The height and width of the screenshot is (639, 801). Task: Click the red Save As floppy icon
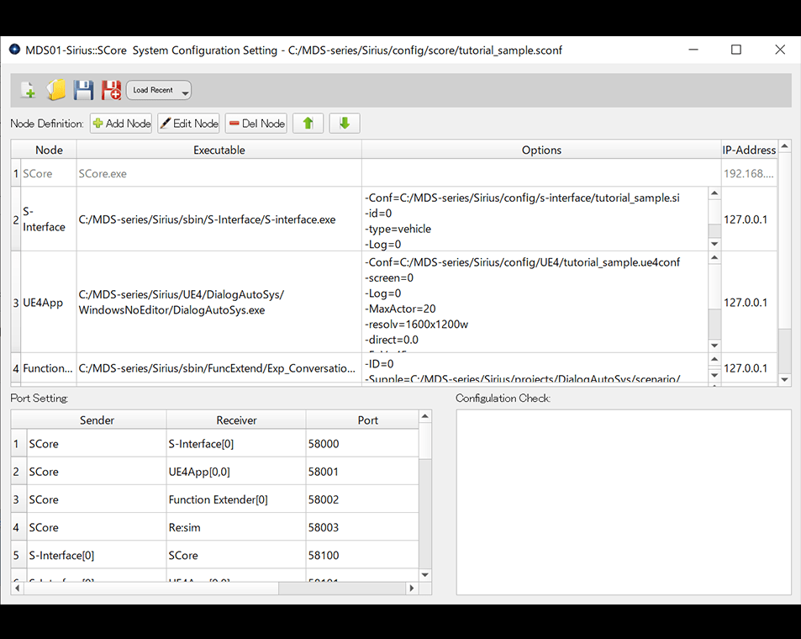click(x=111, y=90)
